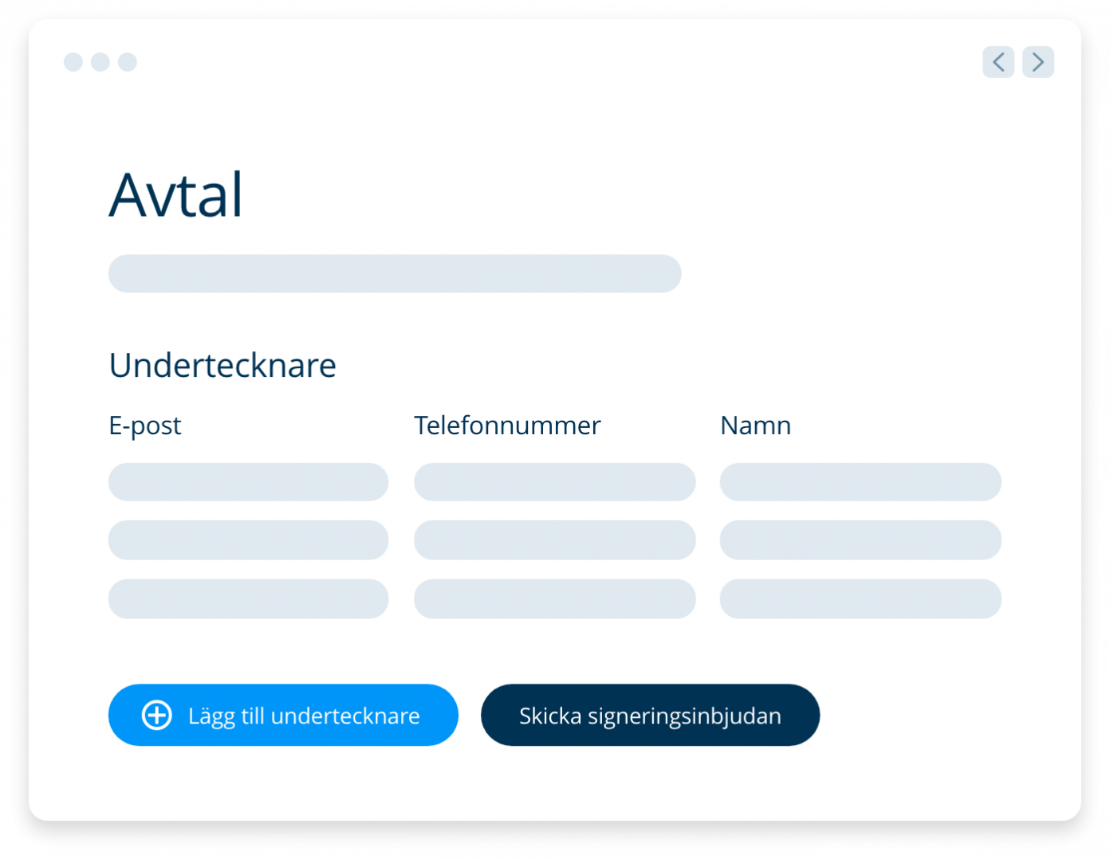
Task: Click the middle window dot icon
Action: (100, 62)
